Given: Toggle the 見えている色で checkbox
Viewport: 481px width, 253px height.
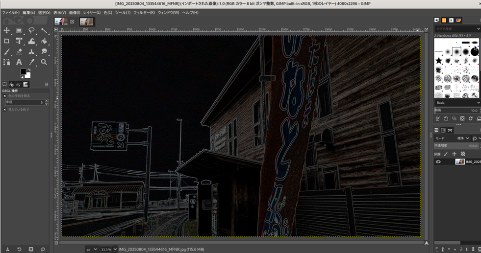Looking at the screenshot, I should tap(5, 110).
